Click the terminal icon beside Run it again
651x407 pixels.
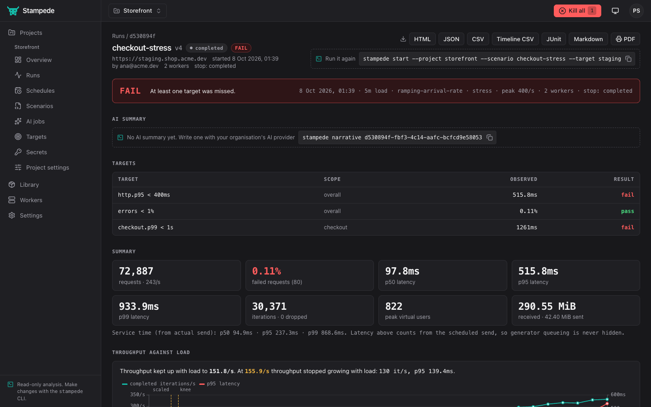tap(319, 59)
